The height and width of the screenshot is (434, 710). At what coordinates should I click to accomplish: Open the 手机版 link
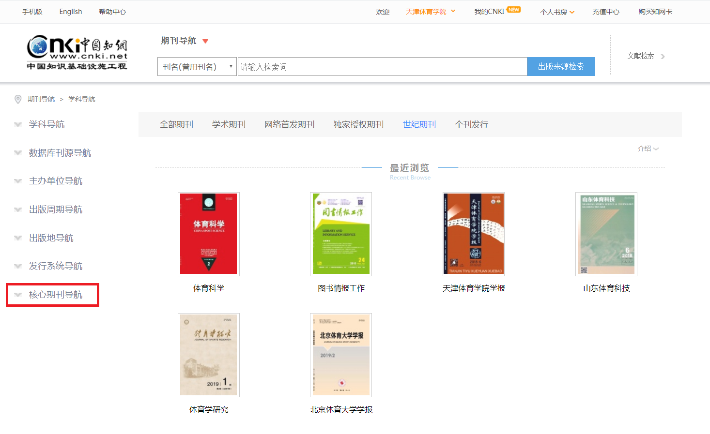[x=32, y=12]
